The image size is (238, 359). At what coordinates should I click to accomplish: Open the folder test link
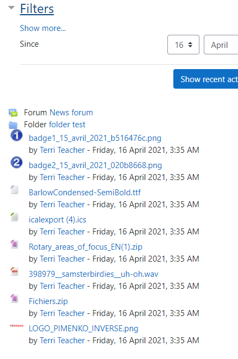click(x=67, y=125)
